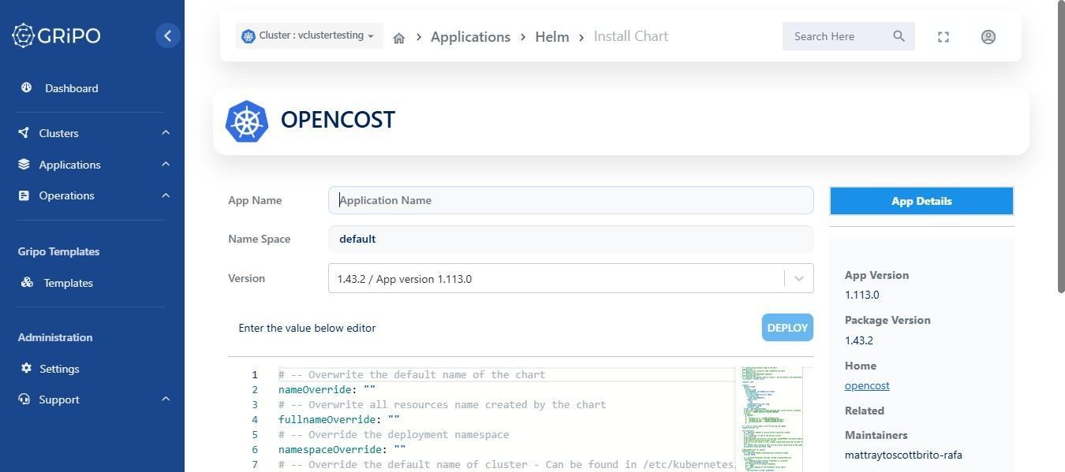Click the search magnifier icon
1065x472 pixels.
tap(899, 36)
